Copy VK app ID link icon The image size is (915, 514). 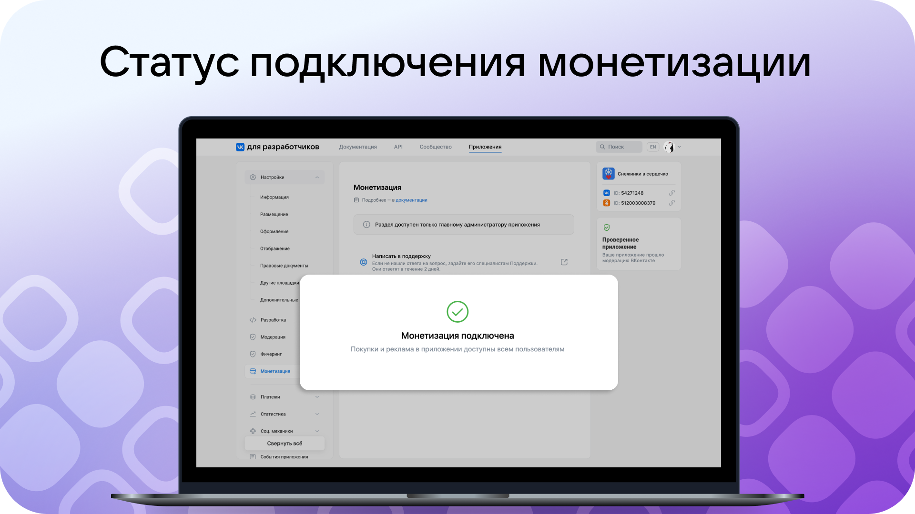tap(671, 193)
